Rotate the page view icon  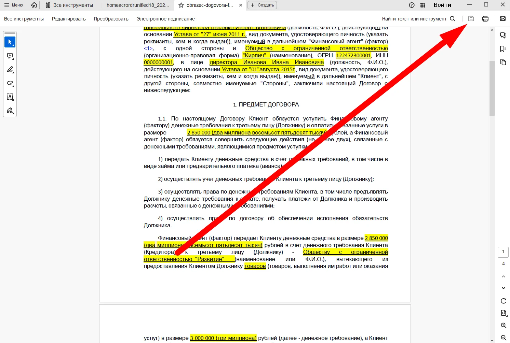(503, 301)
